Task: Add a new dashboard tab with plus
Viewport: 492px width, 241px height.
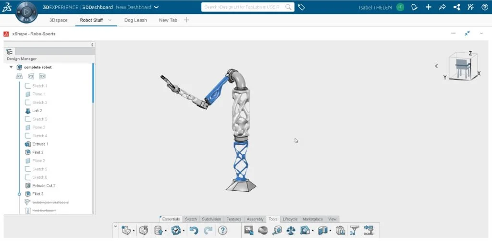Action: pyautogui.click(x=186, y=20)
